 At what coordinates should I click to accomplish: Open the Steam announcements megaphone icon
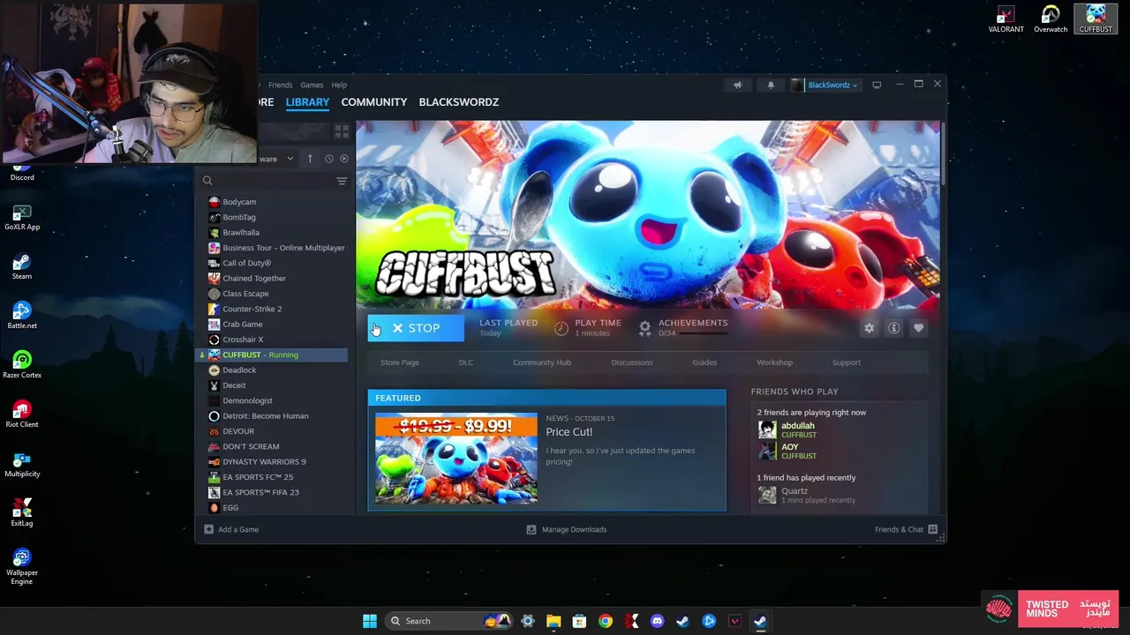[737, 86]
